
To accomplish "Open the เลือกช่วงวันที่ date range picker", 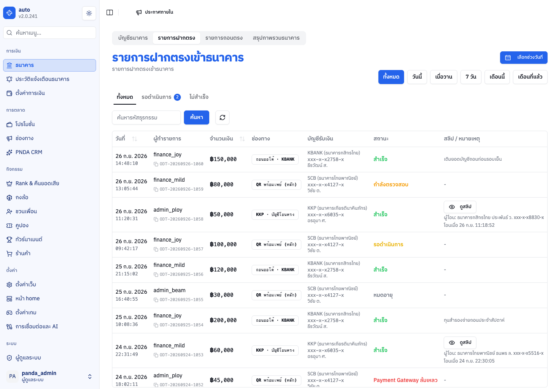I will point(524,58).
